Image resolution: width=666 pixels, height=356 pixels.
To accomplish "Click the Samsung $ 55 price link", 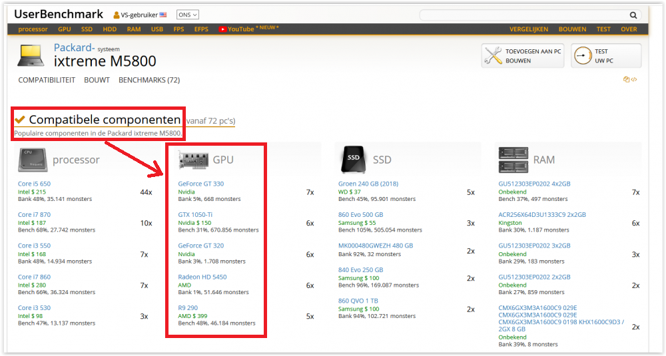I will pos(357,223).
